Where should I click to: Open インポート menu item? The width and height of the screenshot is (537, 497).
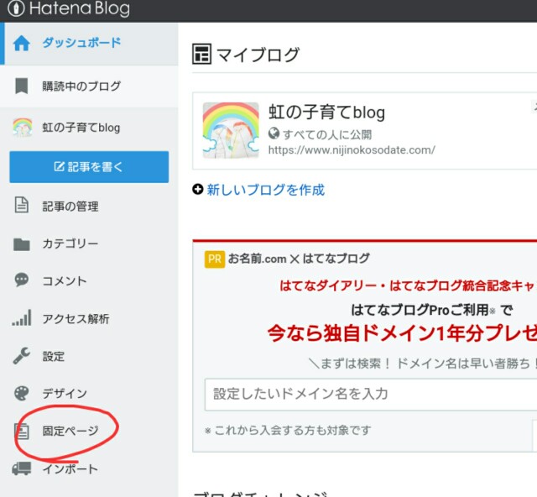(70, 469)
